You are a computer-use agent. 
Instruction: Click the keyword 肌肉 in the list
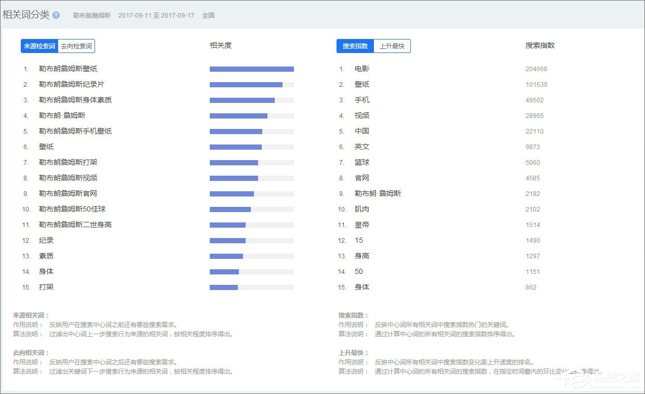(x=362, y=209)
